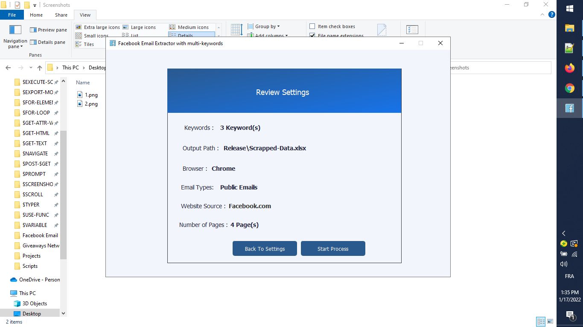The height and width of the screenshot is (327, 583).
Task: Minimize the Facebook Email Extractor window
Action: pos(401,43)
